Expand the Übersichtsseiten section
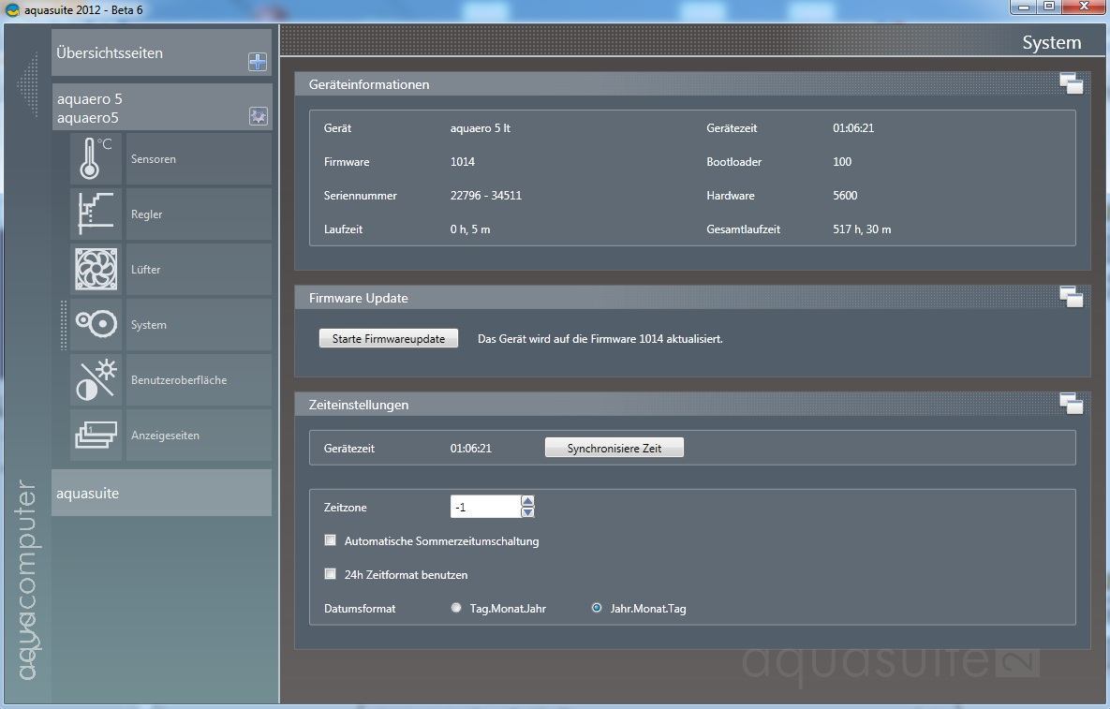The image size is (1110, 709). [x=161, y=52]
